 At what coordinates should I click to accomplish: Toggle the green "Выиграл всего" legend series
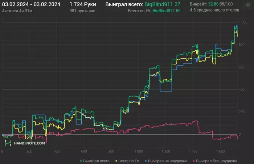pyautogui.click(x=95, y=161)
